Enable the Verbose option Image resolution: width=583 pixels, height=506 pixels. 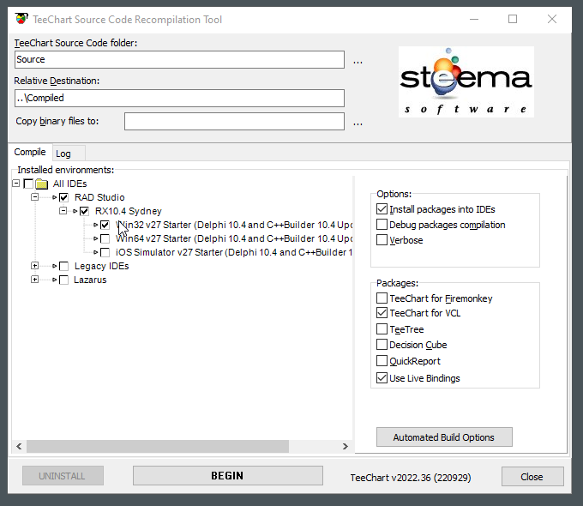(x=382, y=239)
